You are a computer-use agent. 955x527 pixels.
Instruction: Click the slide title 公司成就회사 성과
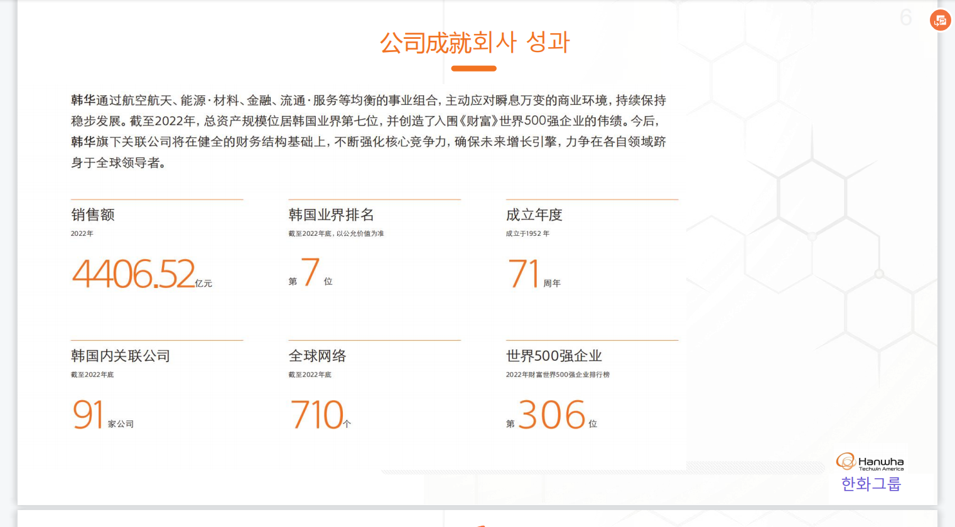coord(475,43)
